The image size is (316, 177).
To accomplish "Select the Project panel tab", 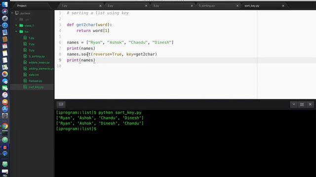I will 22,6.
